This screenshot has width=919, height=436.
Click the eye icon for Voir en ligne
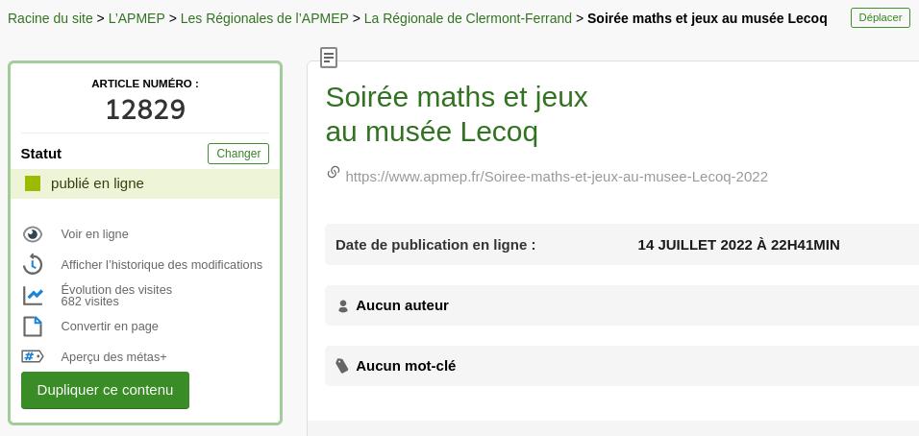[33, 234]
